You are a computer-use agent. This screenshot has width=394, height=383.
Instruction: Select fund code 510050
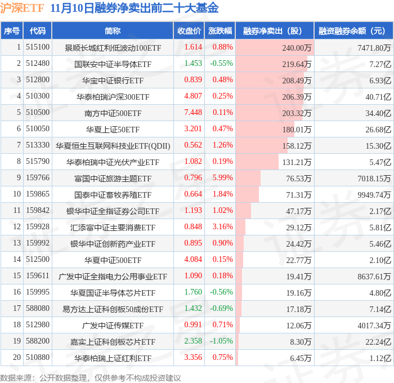click(38, 129)
